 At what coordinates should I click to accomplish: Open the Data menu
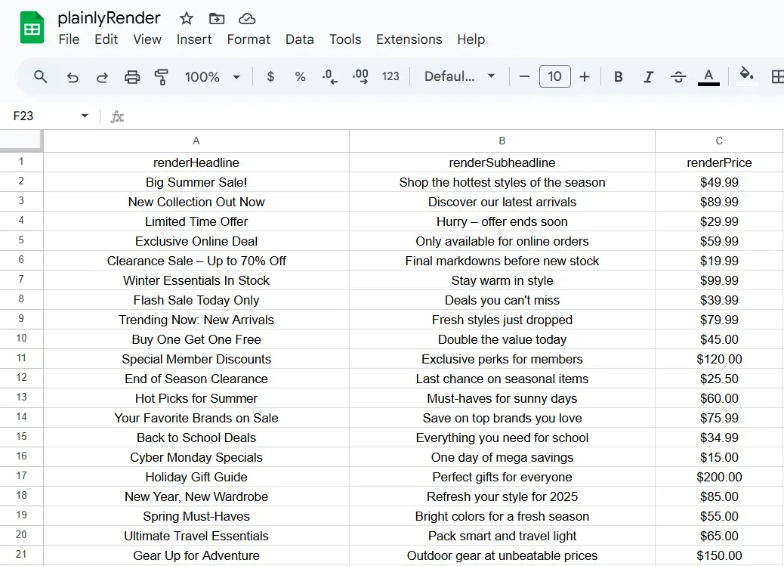pyautogui.click(x=300, y=39)
